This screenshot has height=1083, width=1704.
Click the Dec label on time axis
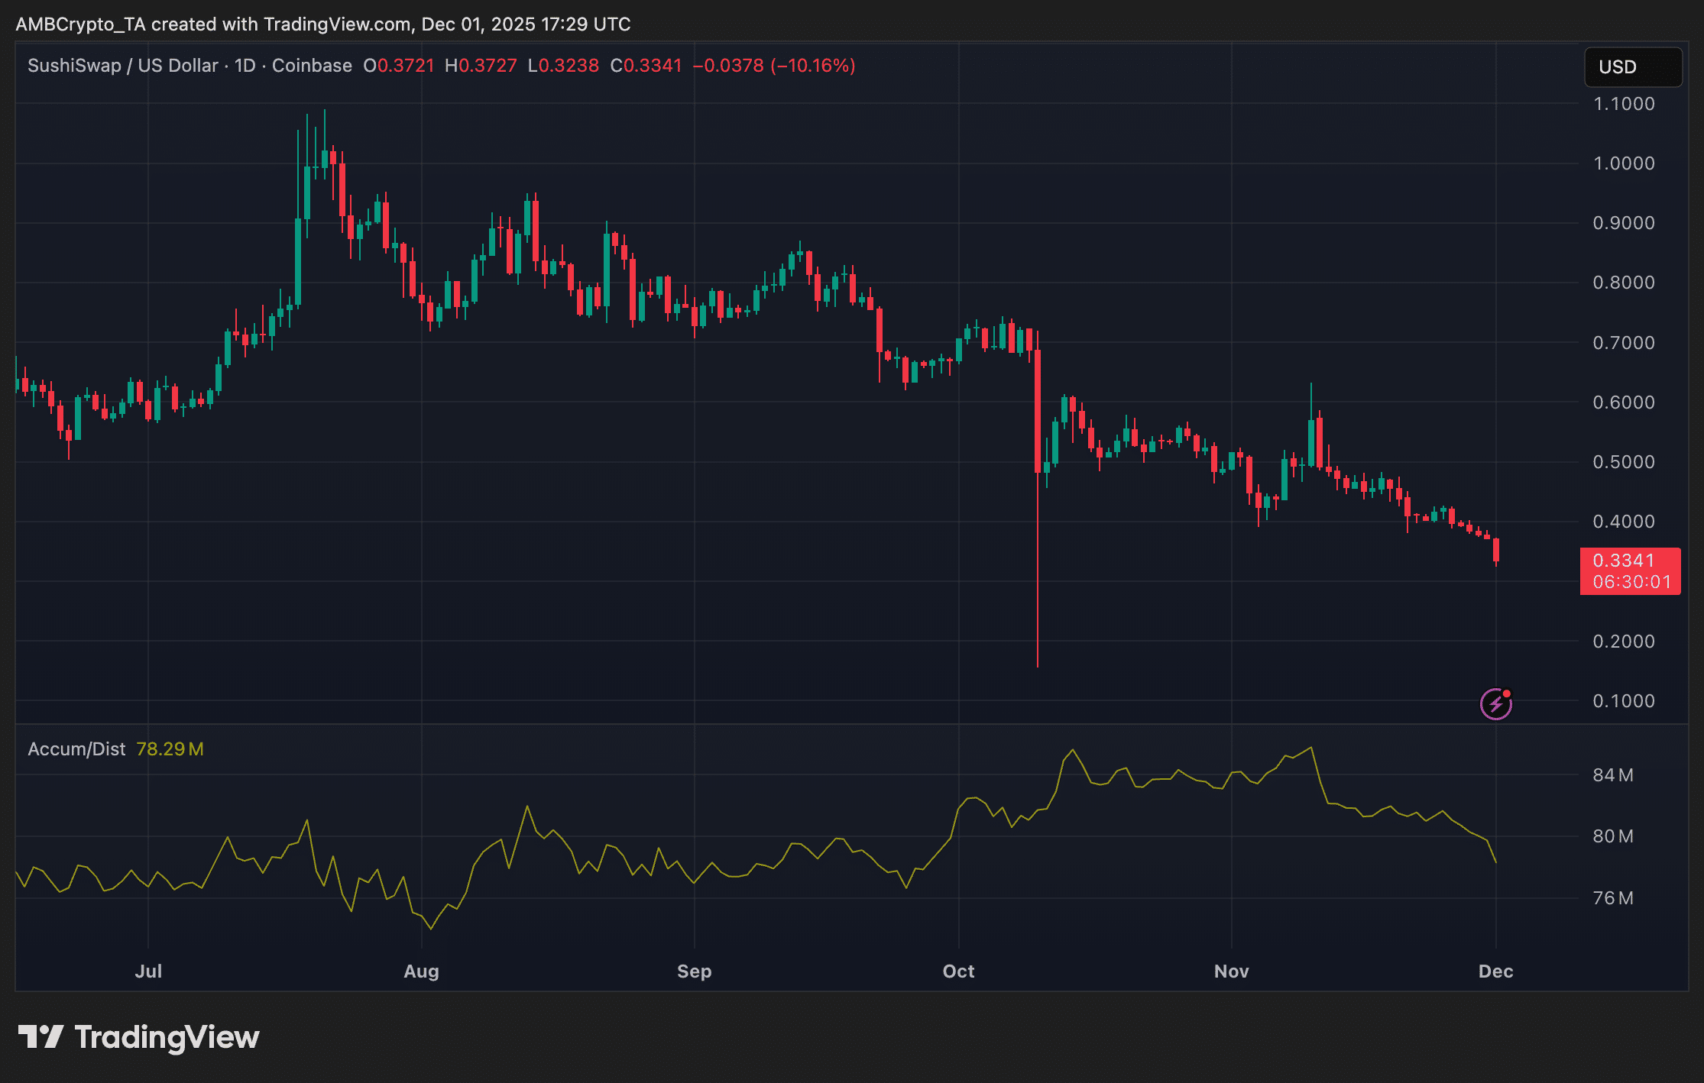tap(1495, 971)
